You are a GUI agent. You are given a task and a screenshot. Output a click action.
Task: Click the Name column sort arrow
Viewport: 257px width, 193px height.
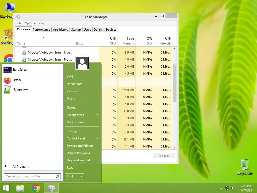[44, 38]
